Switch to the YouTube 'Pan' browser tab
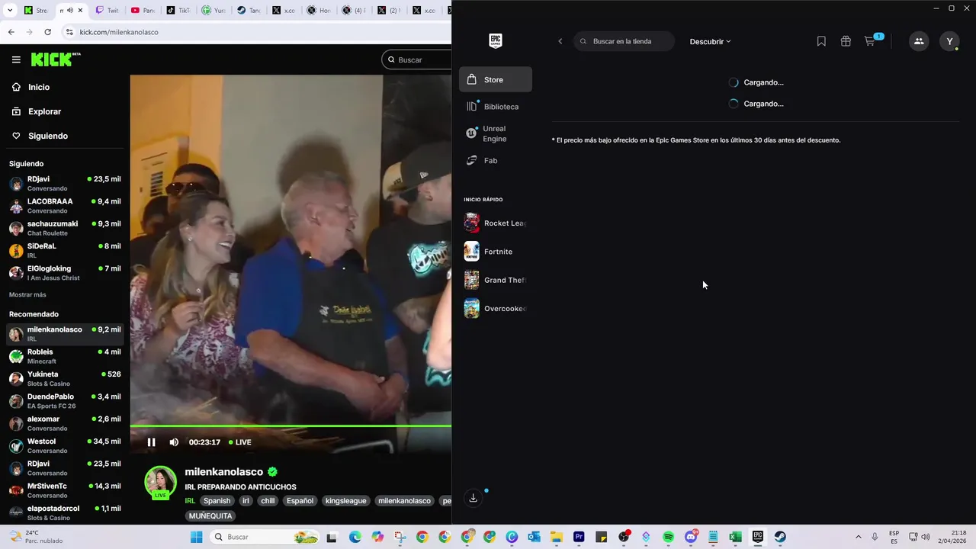Image resolution: width=976 pixels, height=549 pixels. pos(143,11)
